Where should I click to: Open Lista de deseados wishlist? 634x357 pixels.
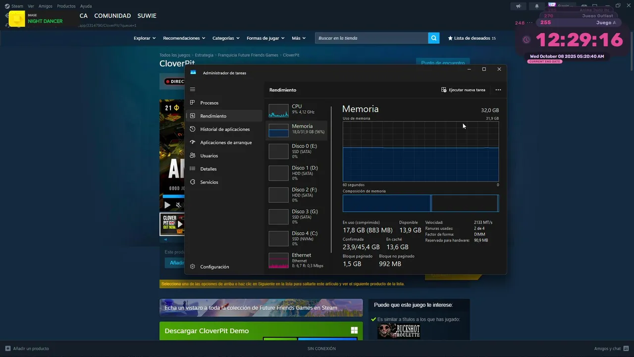click(x=472, y=38)
